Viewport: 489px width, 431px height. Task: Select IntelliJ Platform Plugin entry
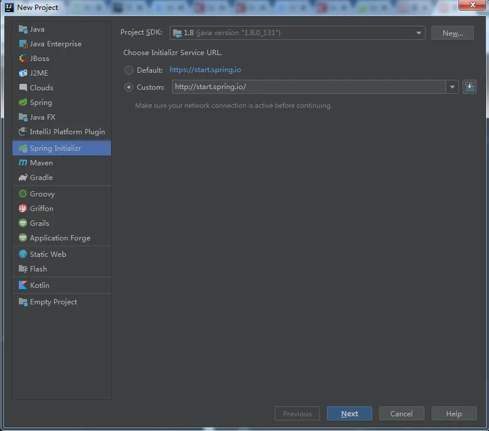click(x=62, y=132)
